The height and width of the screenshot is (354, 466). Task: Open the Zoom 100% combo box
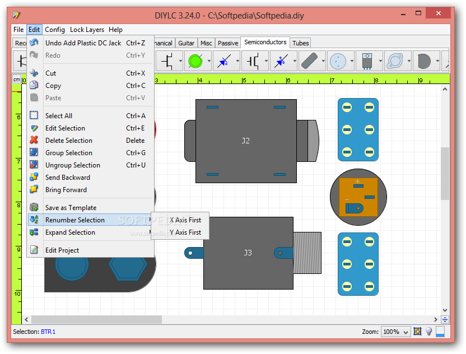coord(395,332)
